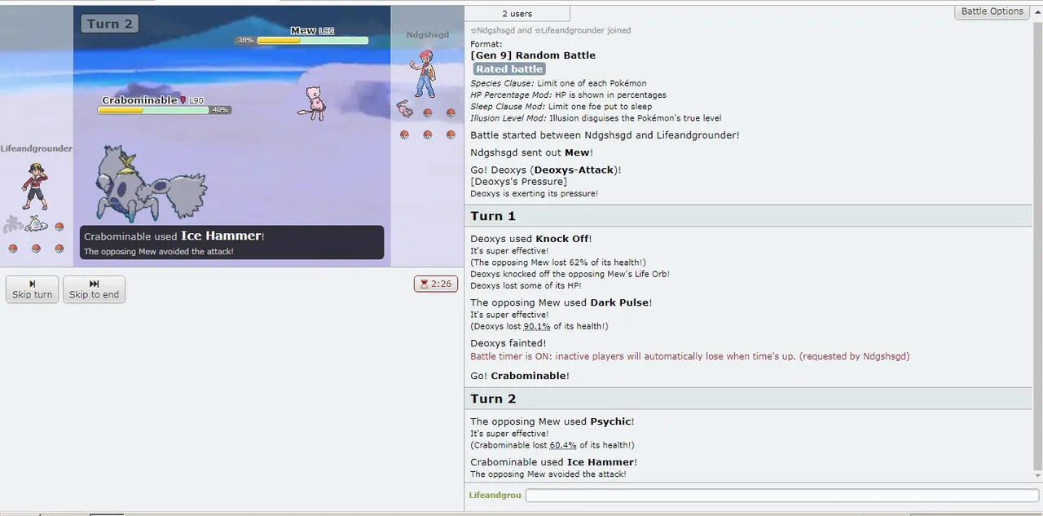
Task: Click the 90.1% health loss value
Action: 537,326
